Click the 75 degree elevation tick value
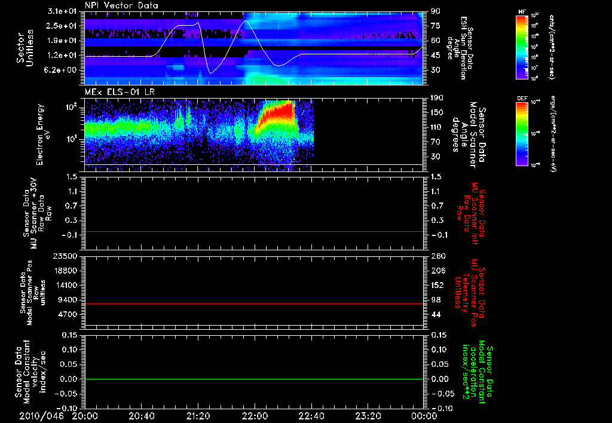This screenshot has width=612, height=423. [x=436, y=26]
